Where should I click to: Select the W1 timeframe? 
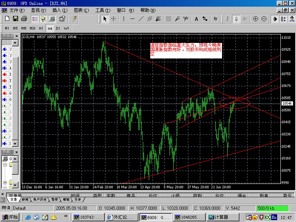coord(66,28)
